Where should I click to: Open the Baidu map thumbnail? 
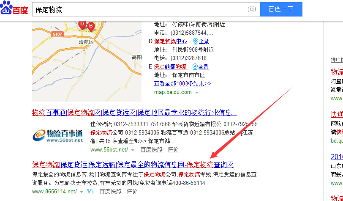pyautogui.click(x=87, y=61)
